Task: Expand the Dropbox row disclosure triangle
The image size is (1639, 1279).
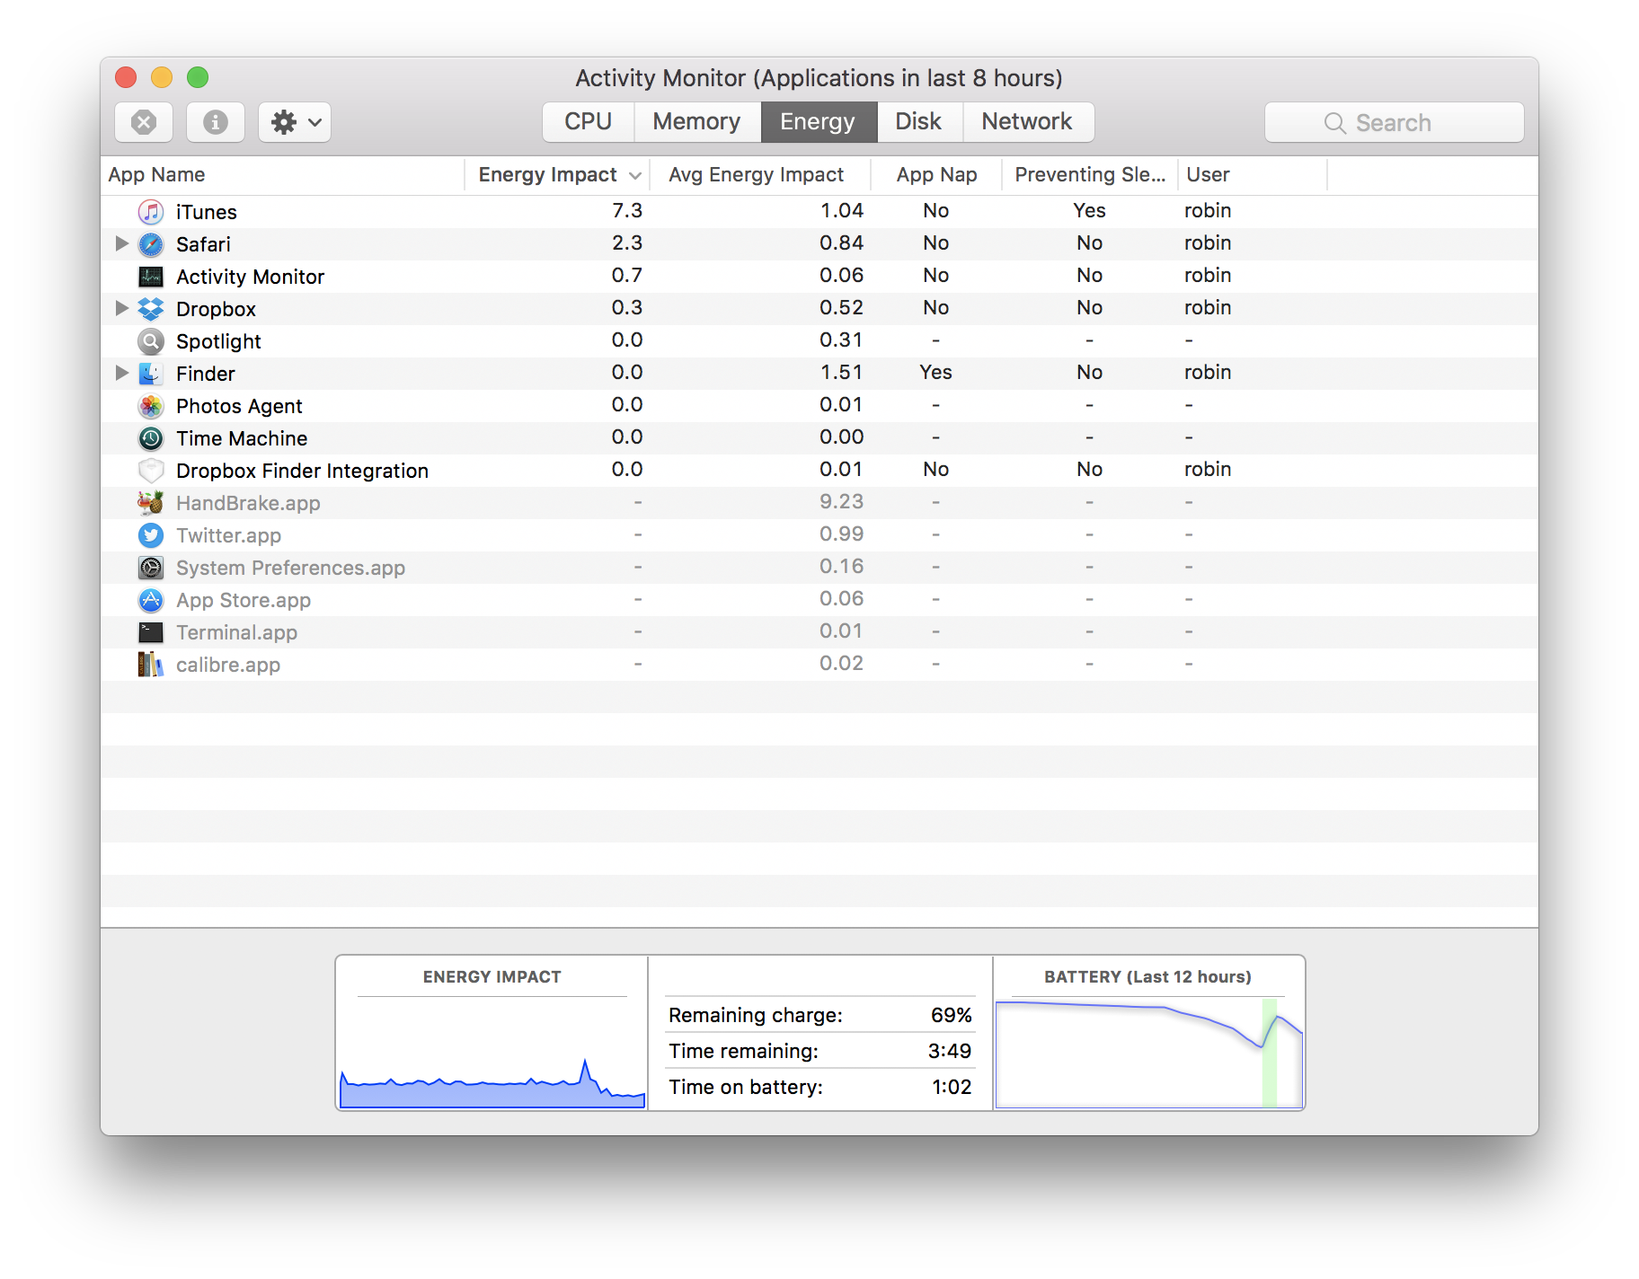Action: click(x=122, y=308)
